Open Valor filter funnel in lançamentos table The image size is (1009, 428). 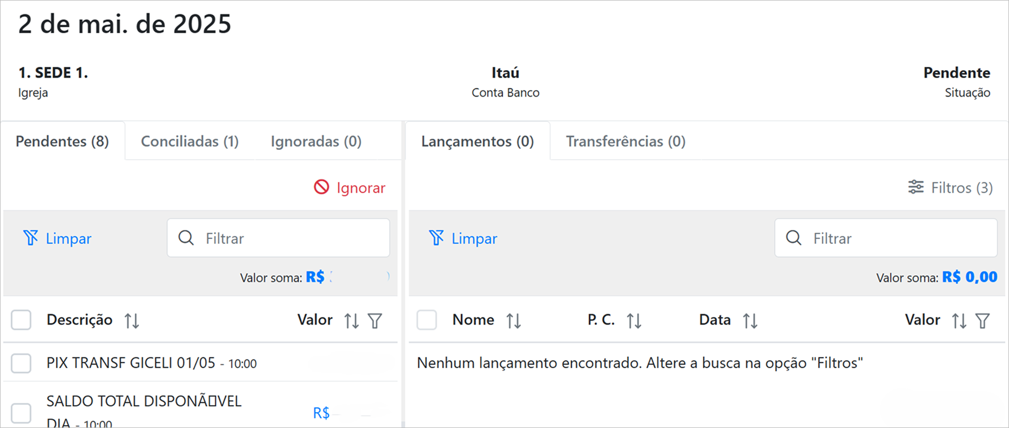click(982, 320)
